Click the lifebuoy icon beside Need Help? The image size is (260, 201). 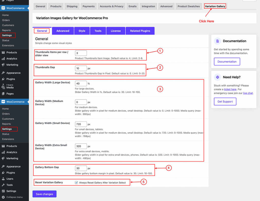(217, 77)
